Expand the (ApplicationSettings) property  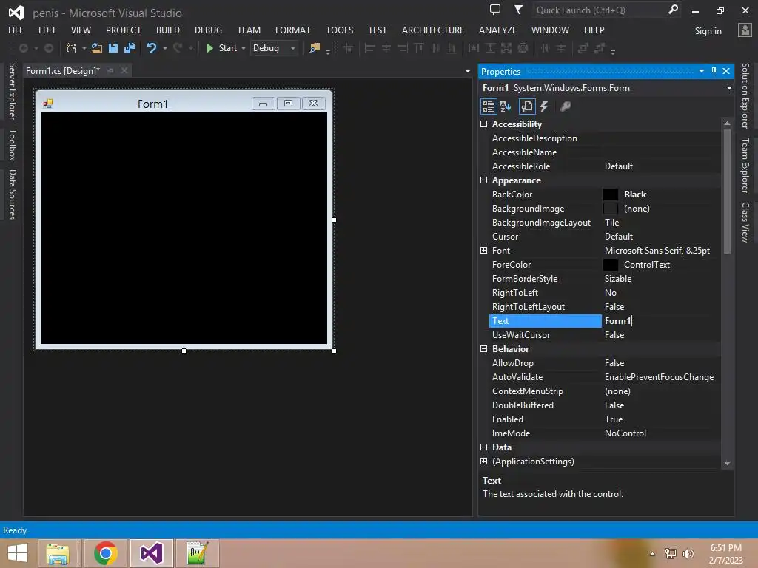(x=483, y=461)
